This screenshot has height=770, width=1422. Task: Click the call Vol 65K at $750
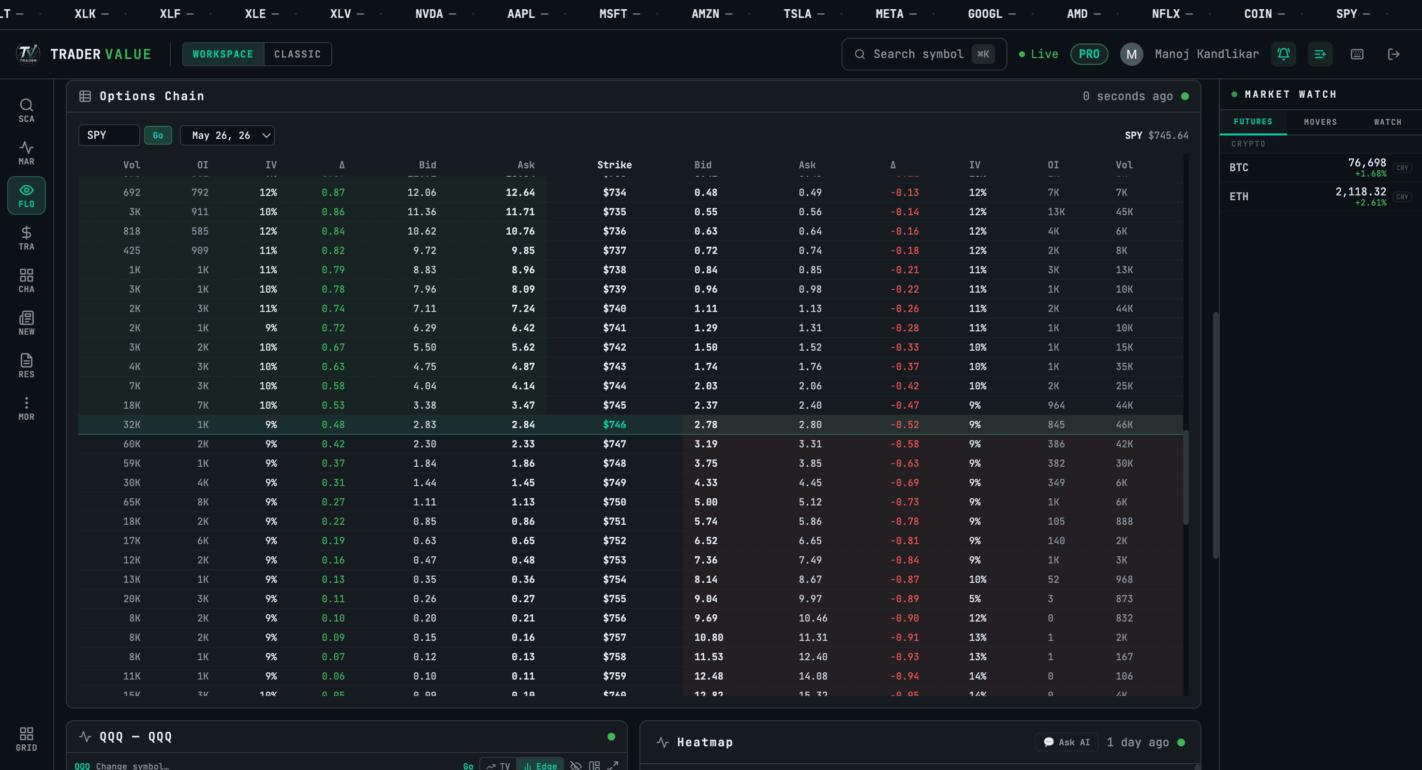(132, 502)
